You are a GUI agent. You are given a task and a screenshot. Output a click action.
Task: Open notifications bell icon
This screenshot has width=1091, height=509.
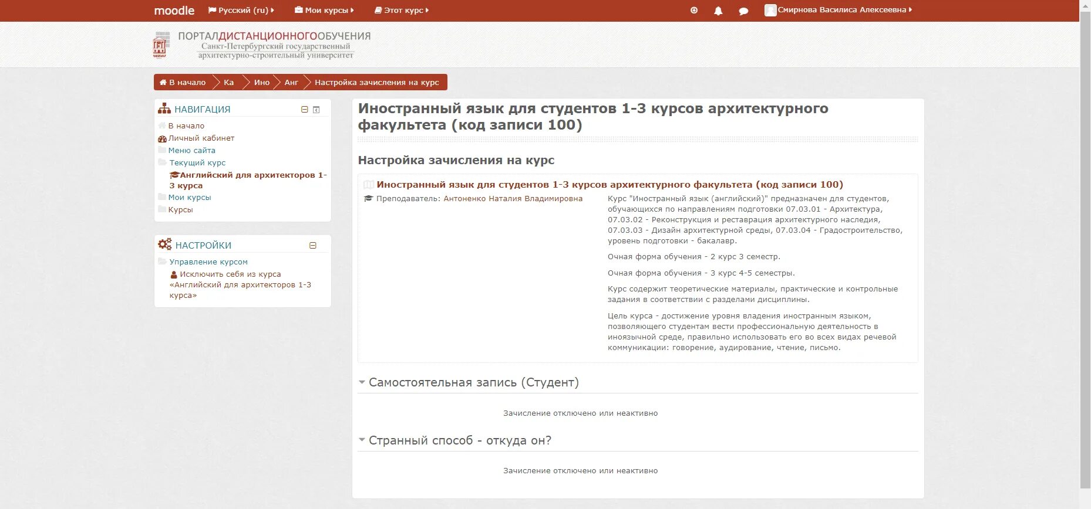pos(718,11)
